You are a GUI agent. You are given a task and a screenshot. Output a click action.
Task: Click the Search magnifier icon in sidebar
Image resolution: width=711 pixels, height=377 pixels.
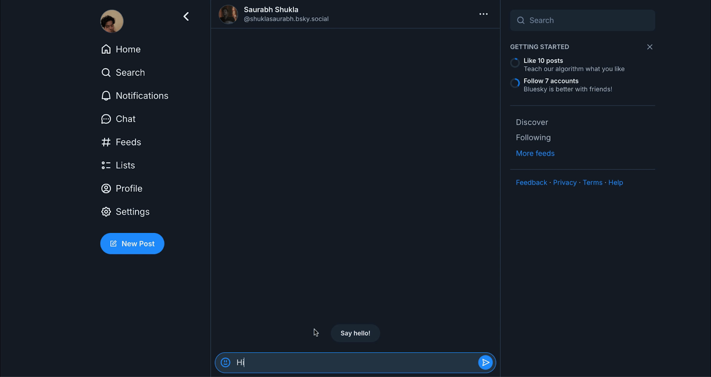point(106,72)
